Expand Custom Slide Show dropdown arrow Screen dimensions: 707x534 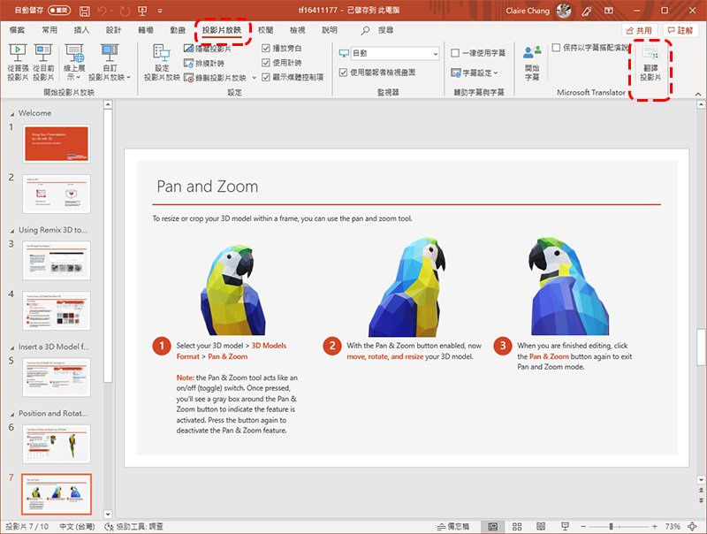128,78
